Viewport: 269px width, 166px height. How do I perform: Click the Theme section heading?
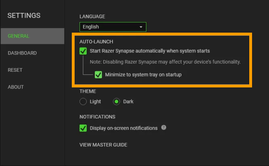(x=88, y=91)
